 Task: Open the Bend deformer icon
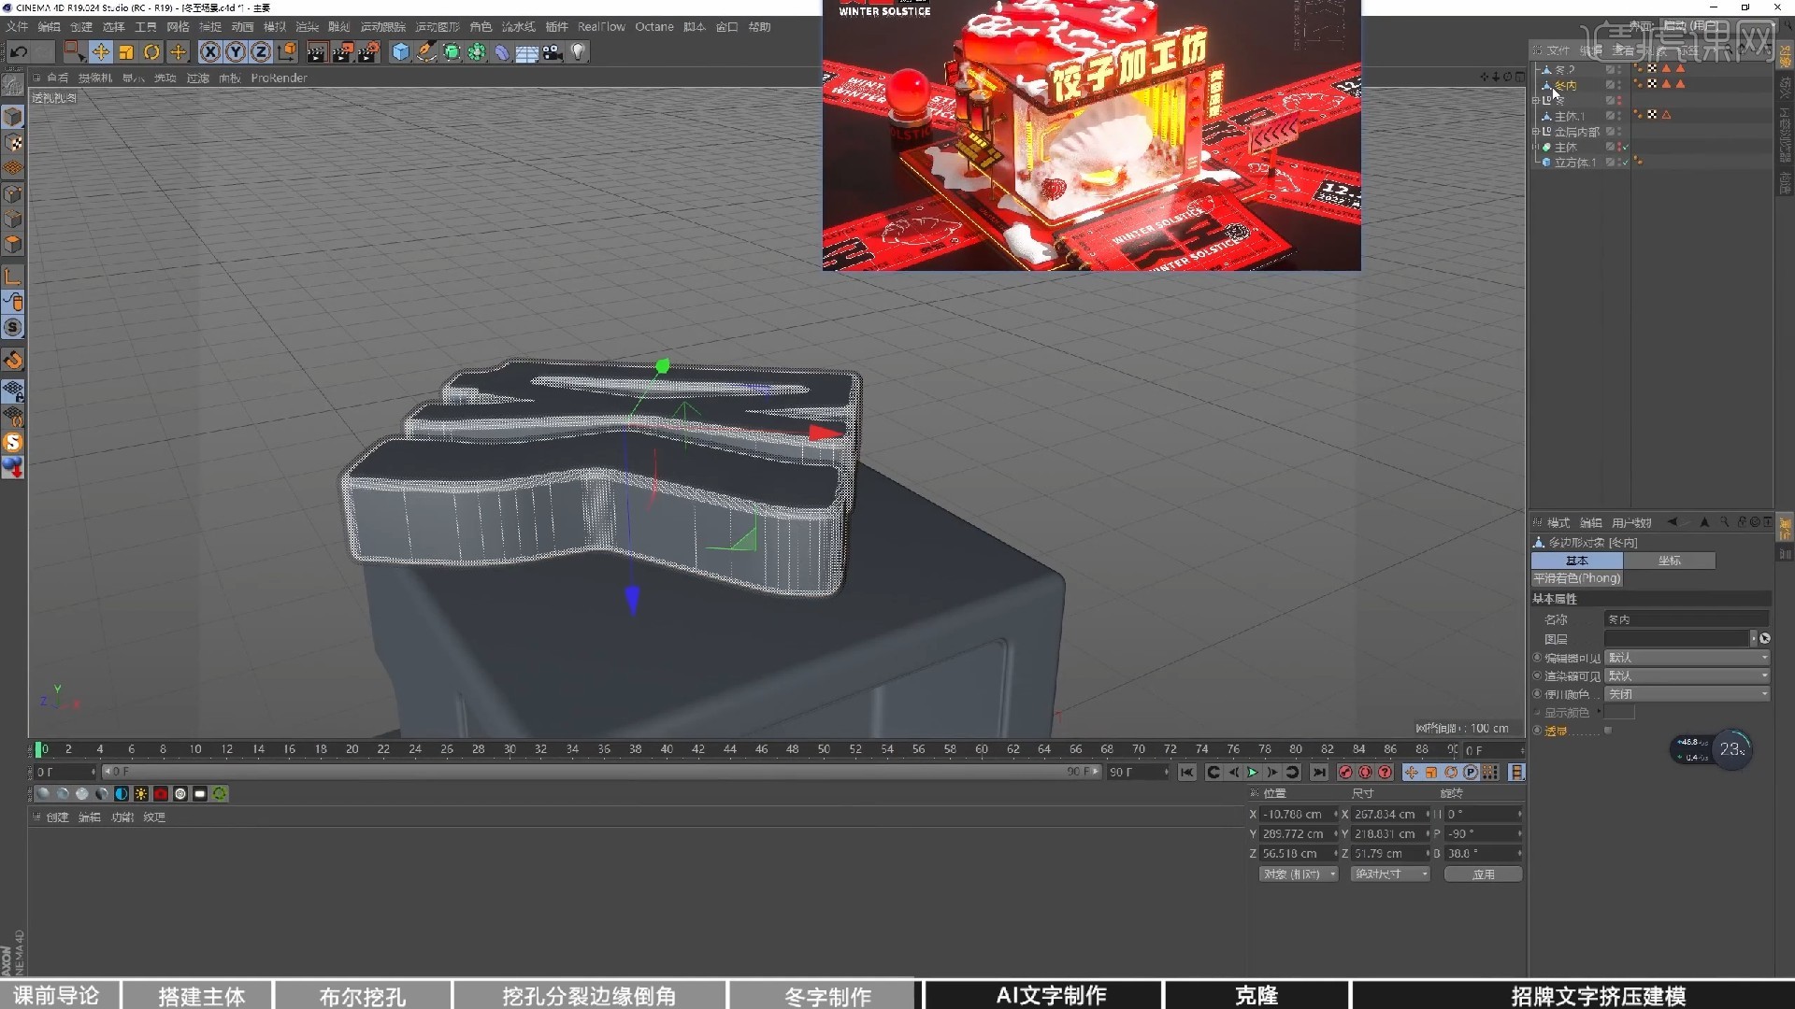[502, 52]
